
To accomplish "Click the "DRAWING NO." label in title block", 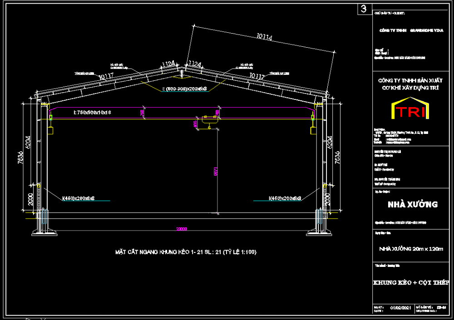I will (x=426, y=311).
